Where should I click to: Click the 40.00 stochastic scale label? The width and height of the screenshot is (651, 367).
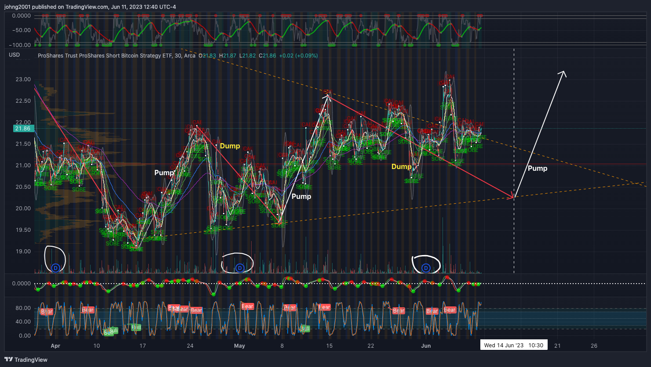tap(23, 322)
